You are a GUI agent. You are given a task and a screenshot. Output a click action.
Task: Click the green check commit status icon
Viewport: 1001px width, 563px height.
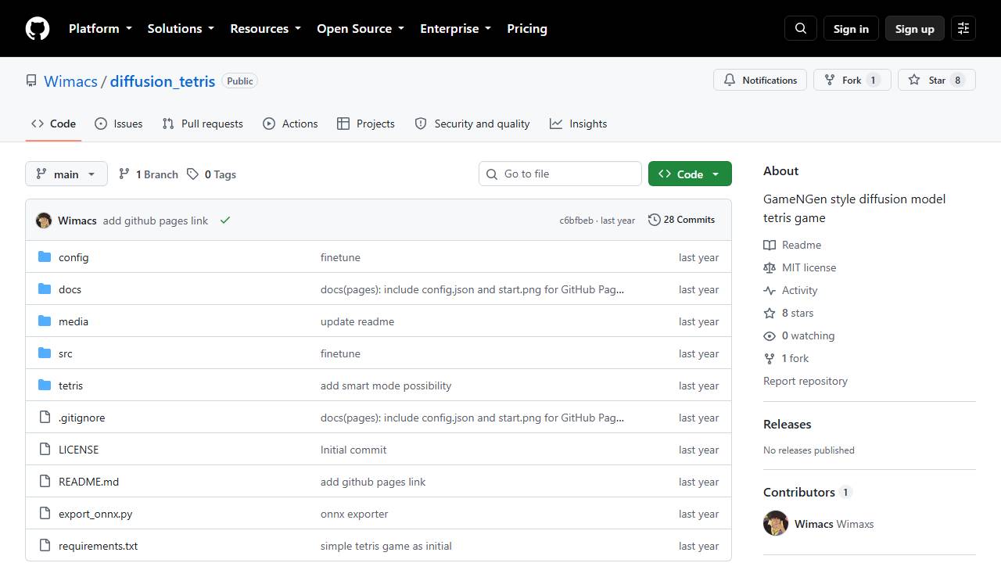click(225, 221)
